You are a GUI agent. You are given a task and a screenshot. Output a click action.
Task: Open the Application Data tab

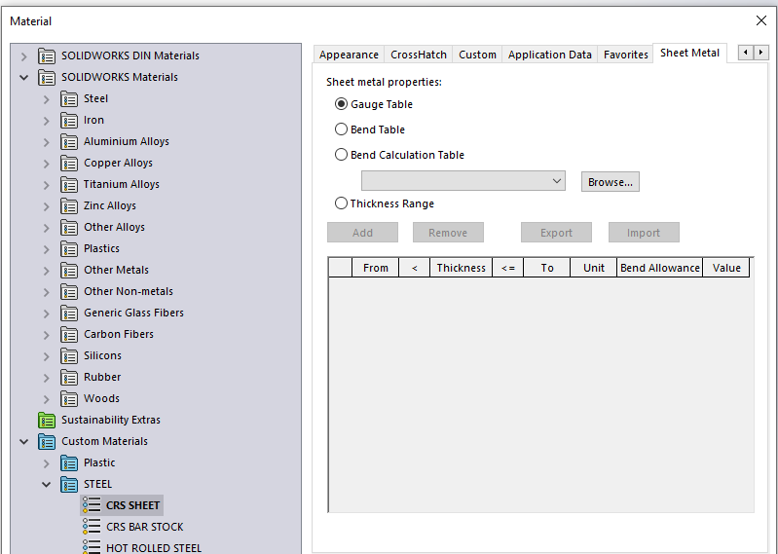point(550,55)
